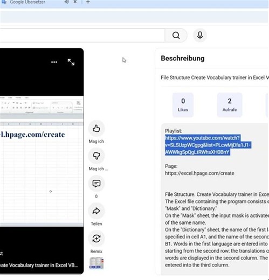Dislike the video with thumbs down
269x280 pixels.
click(x=96, y=156)
